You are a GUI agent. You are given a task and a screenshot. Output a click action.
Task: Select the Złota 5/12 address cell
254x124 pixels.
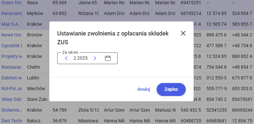(x=88, y=110)
